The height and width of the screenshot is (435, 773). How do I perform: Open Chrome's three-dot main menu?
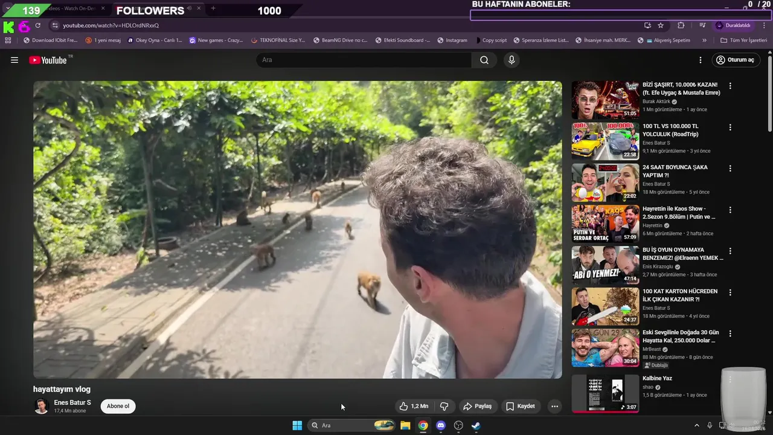click(764, 25)
